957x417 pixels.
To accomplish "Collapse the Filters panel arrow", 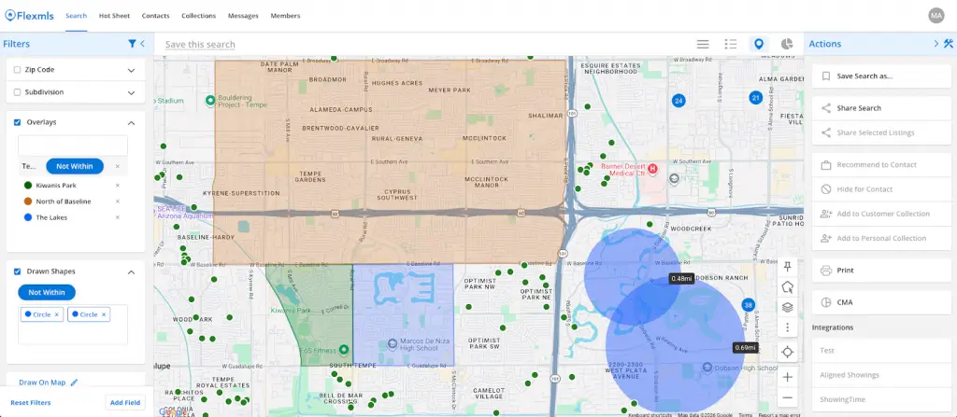I will [x=142, y=44].
